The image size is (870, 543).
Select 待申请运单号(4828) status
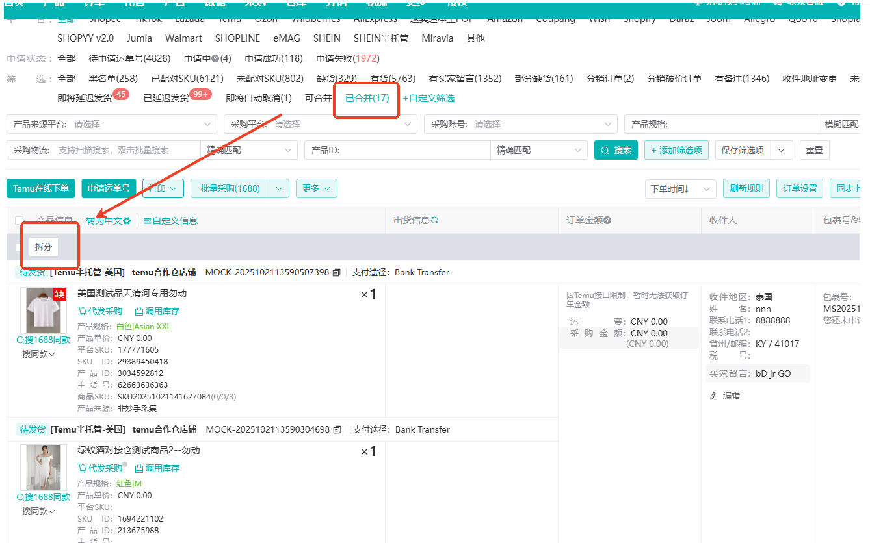click(x=129, y=58)
